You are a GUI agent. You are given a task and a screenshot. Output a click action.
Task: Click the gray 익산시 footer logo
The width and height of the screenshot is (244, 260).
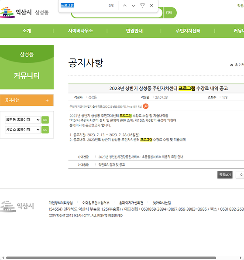pyautogui.click(x=17, y=206)
